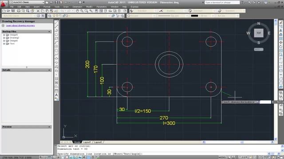Collapse the Details panel section
The image size is (284, 159).
[x=49, y=70]
